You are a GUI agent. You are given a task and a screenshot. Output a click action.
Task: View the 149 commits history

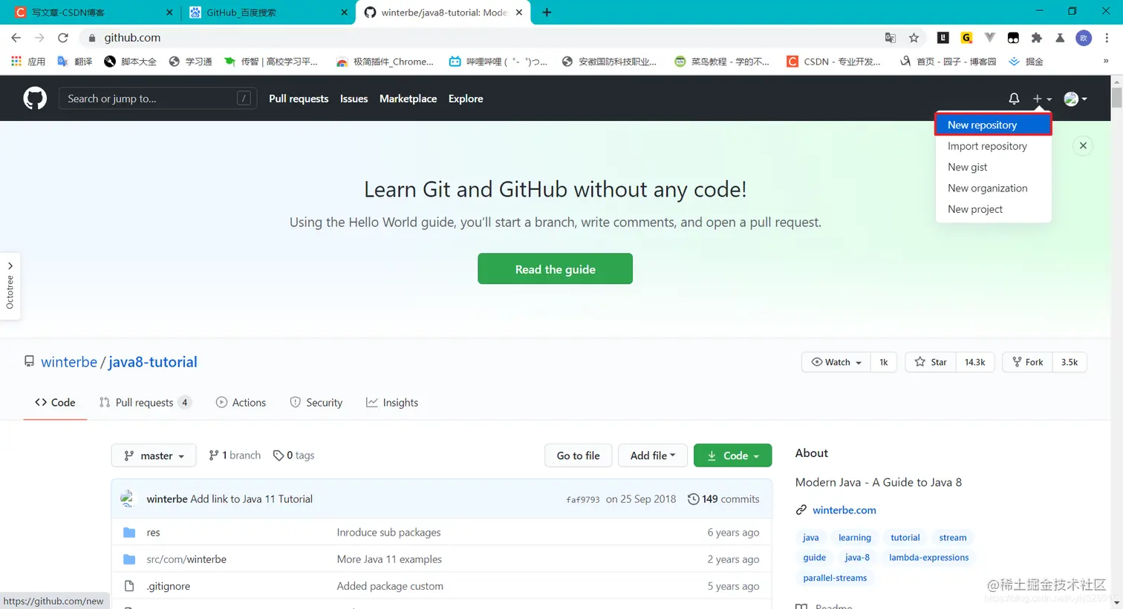pos(723,499)
